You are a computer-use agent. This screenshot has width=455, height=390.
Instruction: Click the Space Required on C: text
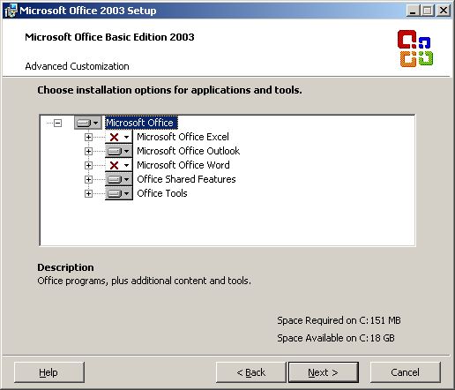(x=339, y=320)
